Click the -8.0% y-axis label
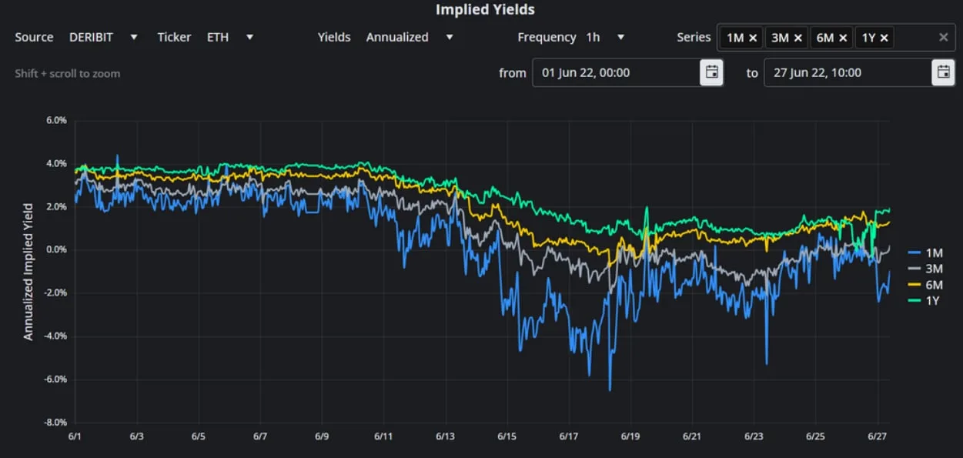This screenshot has width=963, height=458. 55,423
